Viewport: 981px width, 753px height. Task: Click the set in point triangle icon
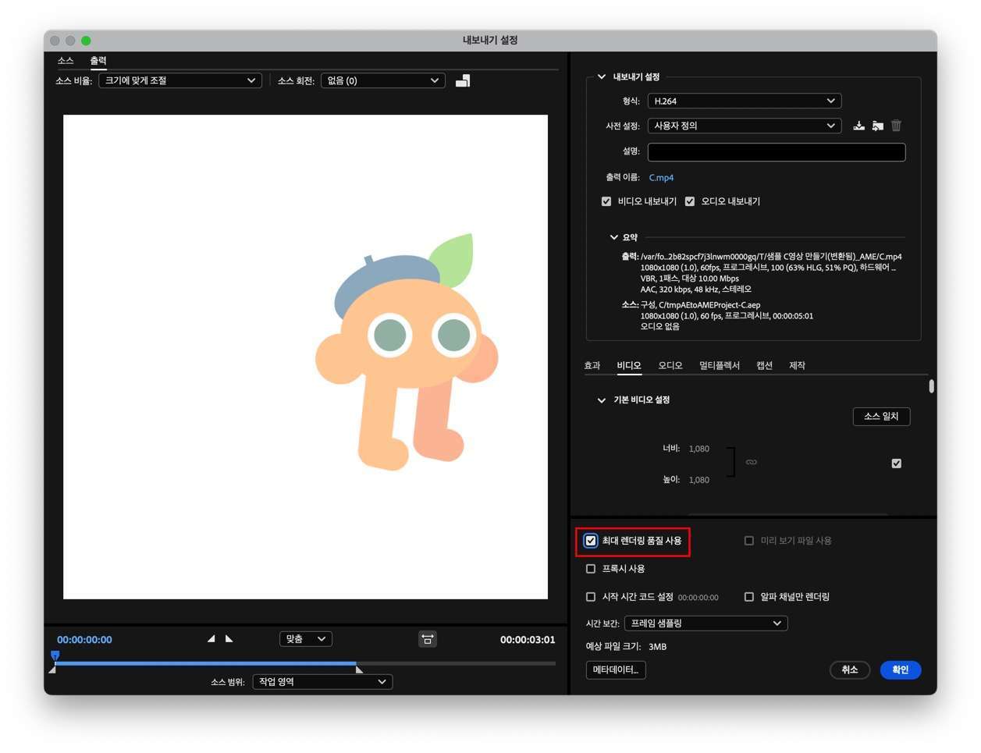pos(211,639)
